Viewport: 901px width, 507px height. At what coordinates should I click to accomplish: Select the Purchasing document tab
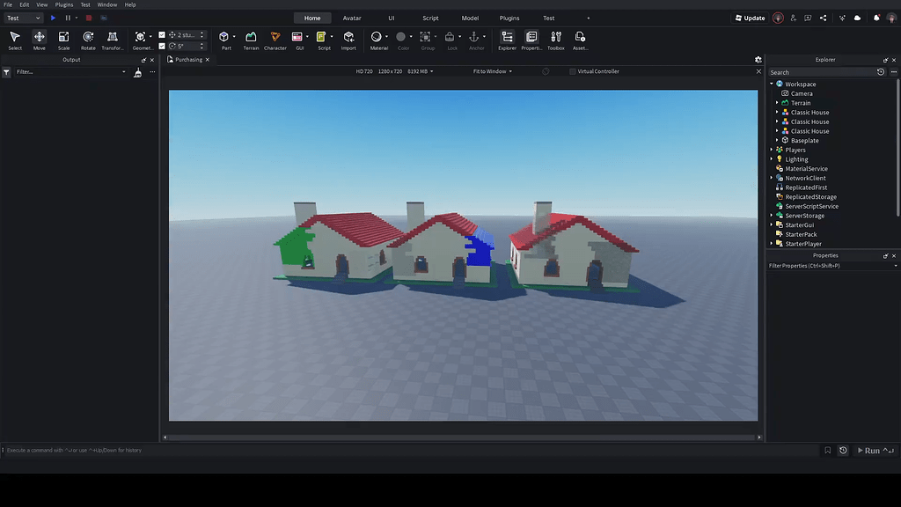(x=188, y=60)
